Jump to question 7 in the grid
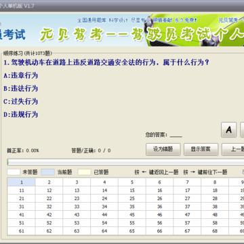The width and height of the screenshot is (244, 244). click(x=187, y=182)
